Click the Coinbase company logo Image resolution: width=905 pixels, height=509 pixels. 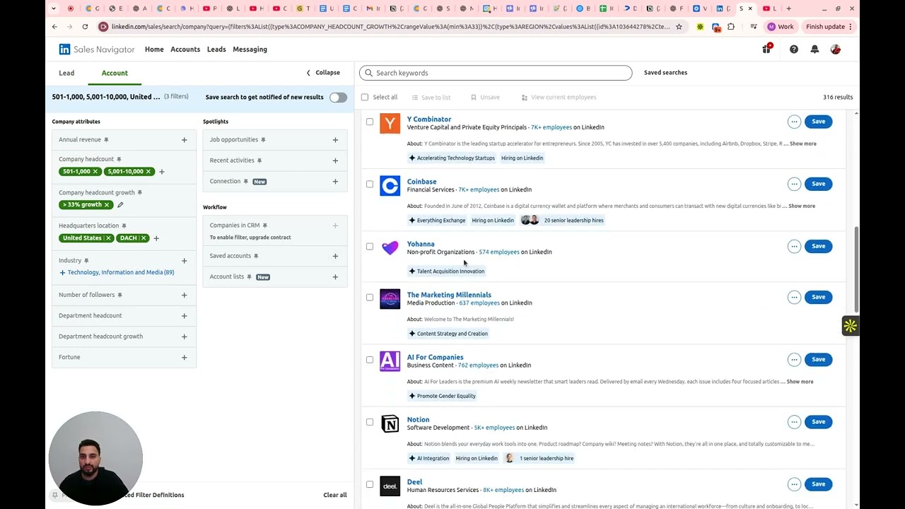[x=390, y=186]
